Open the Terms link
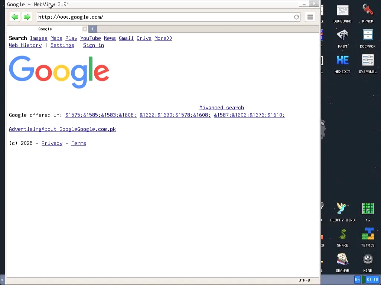This screenshot has width=381, height=285. click(x=79, y=143)
